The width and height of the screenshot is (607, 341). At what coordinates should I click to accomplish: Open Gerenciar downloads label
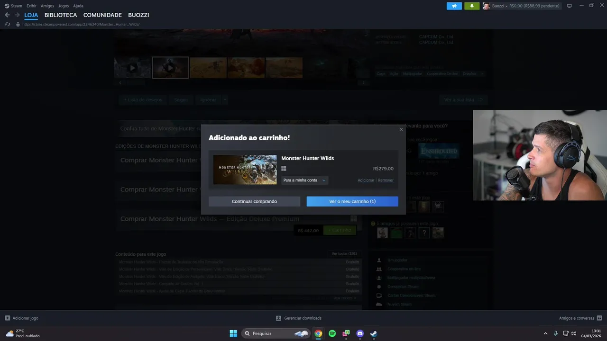click(x=303, y=318)
